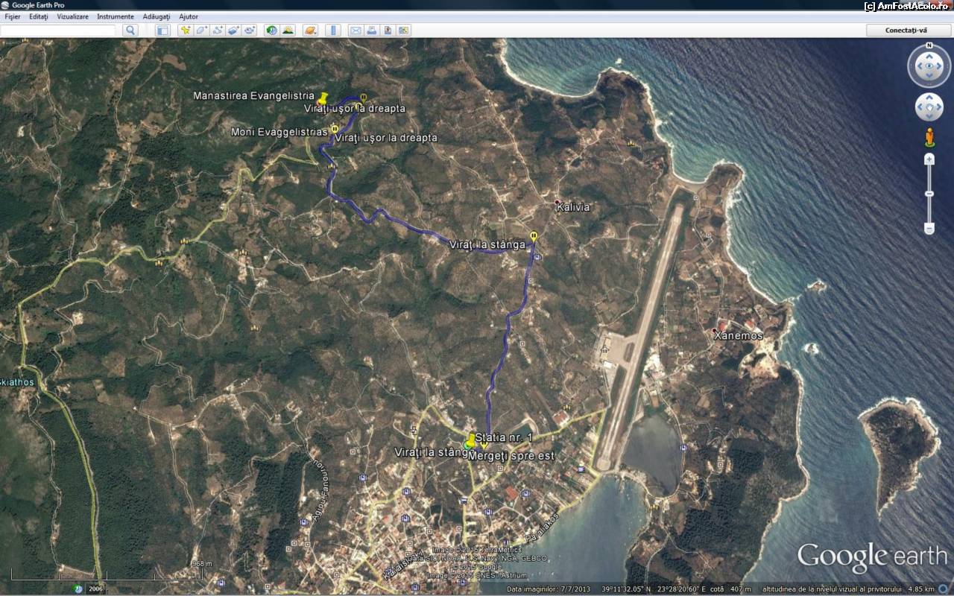Image resolution: width=954 pixels, height=596 pixels.
Task: Open the planets switcher dropdown
Action: click(311, 31)
